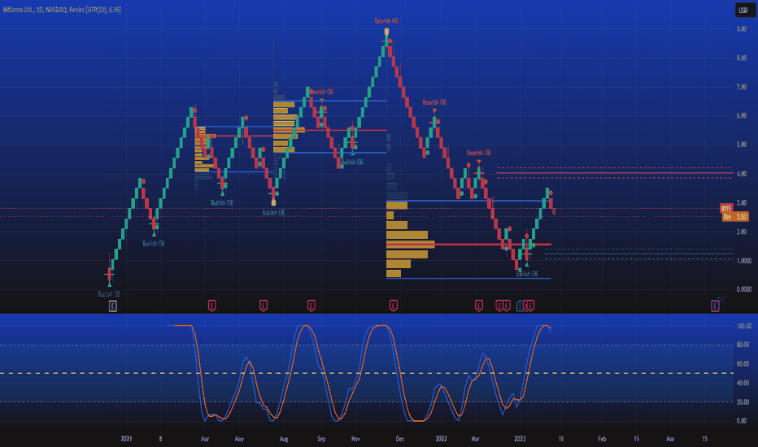Click the purple future earnings marker at far right
This screenshot has height=447, width=758.
715,306
